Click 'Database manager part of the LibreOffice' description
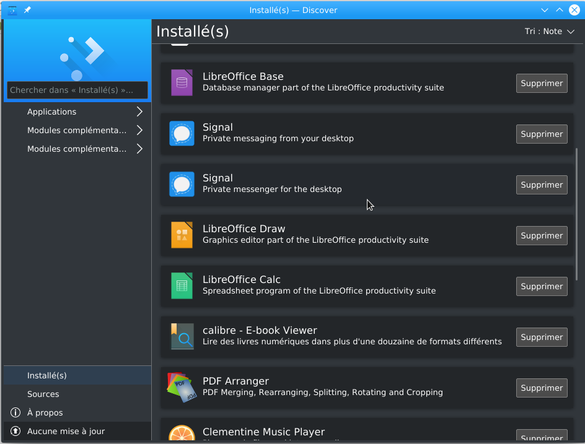The image size is (585, 444). pos(323,87)
